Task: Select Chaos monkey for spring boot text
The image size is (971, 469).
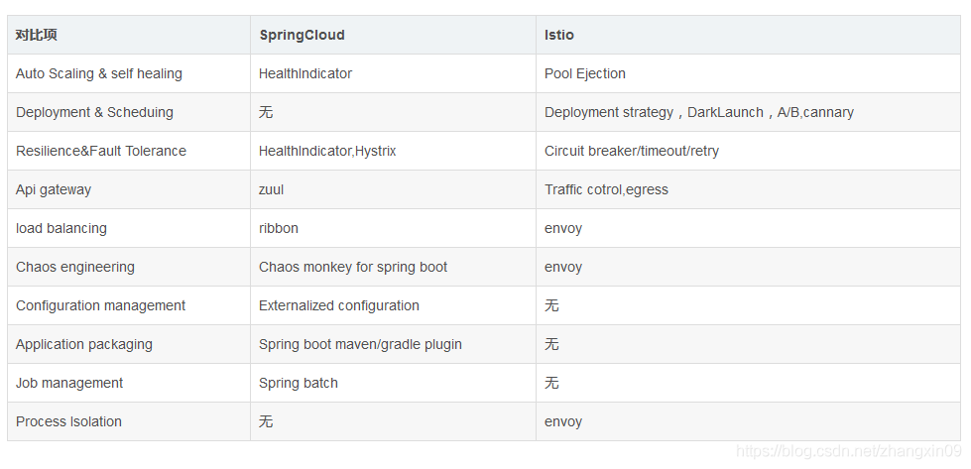Action: [x=353, y=267]
